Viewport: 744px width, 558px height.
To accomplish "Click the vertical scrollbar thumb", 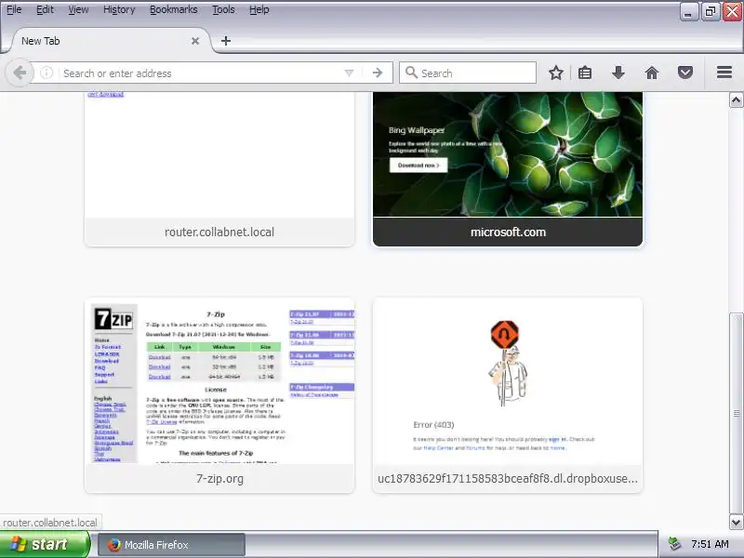I will click(736, 413).
